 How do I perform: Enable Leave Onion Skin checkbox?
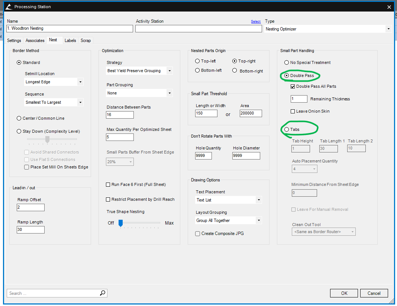(x=293, y=112)
